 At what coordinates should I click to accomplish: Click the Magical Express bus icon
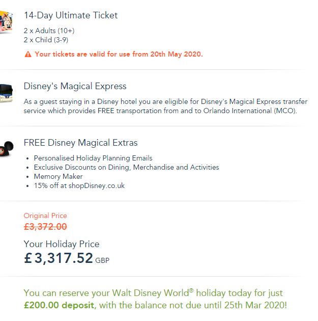point(6,93)
